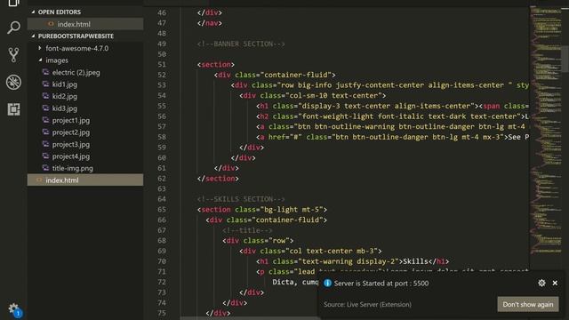The image size is (569, 320).
Task: Click image file icon beside title-img.png
Action: click(45, 168)
